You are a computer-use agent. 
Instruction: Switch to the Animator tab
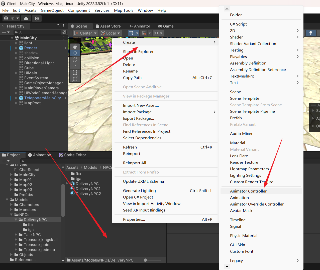(140, 26)
